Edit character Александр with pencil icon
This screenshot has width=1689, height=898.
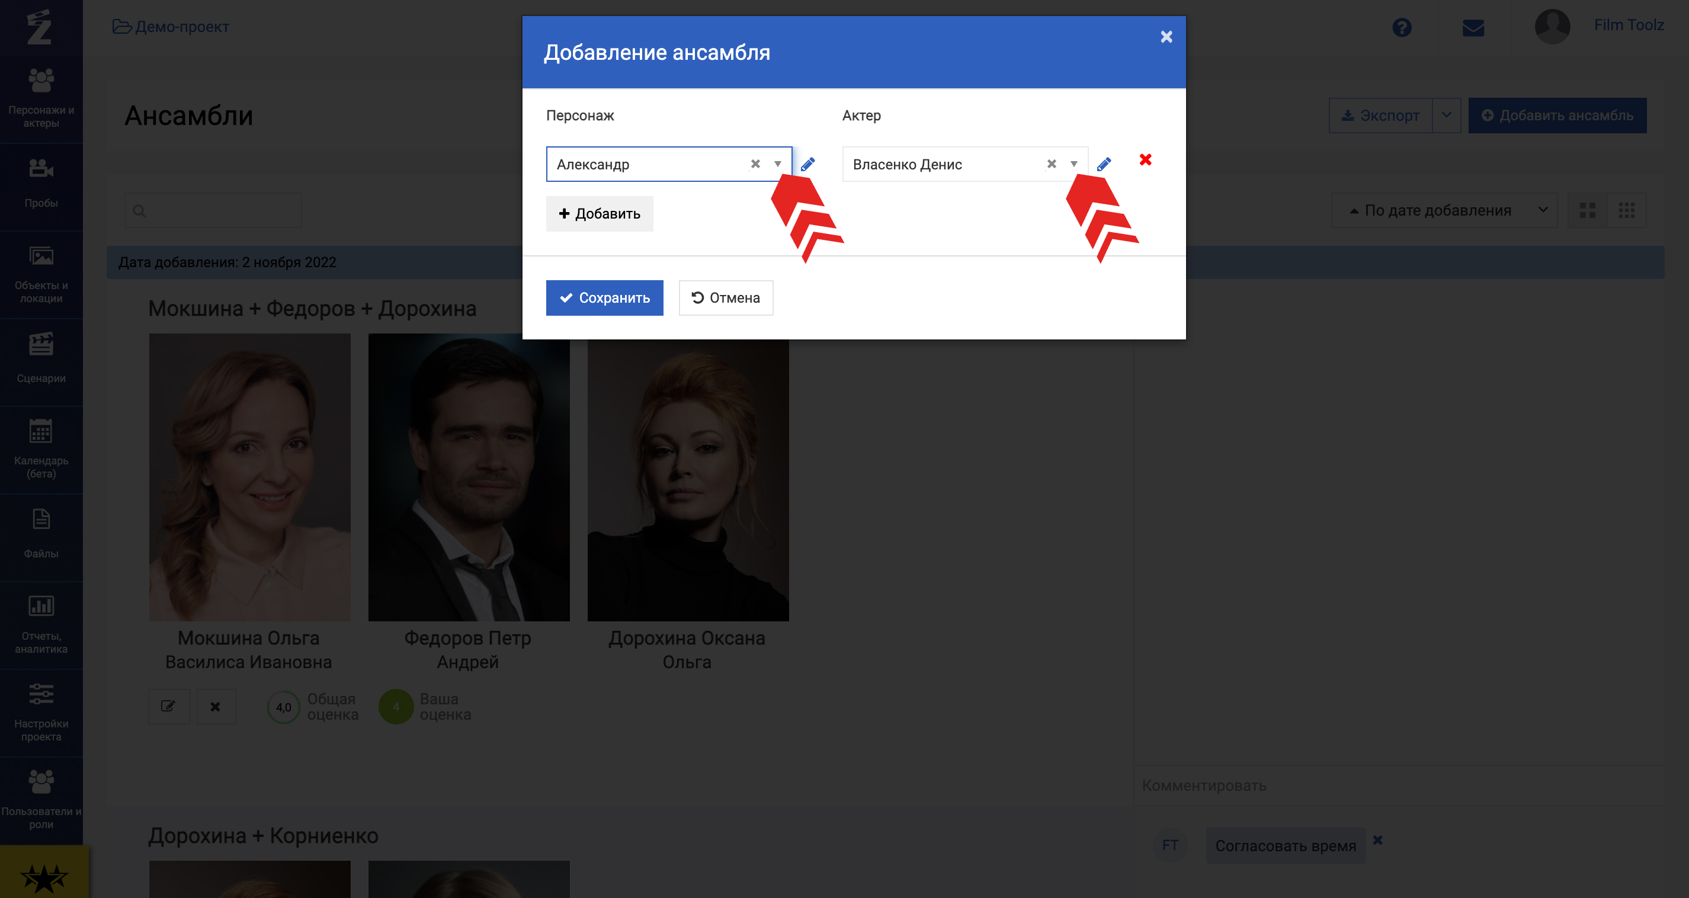point(808,164)
